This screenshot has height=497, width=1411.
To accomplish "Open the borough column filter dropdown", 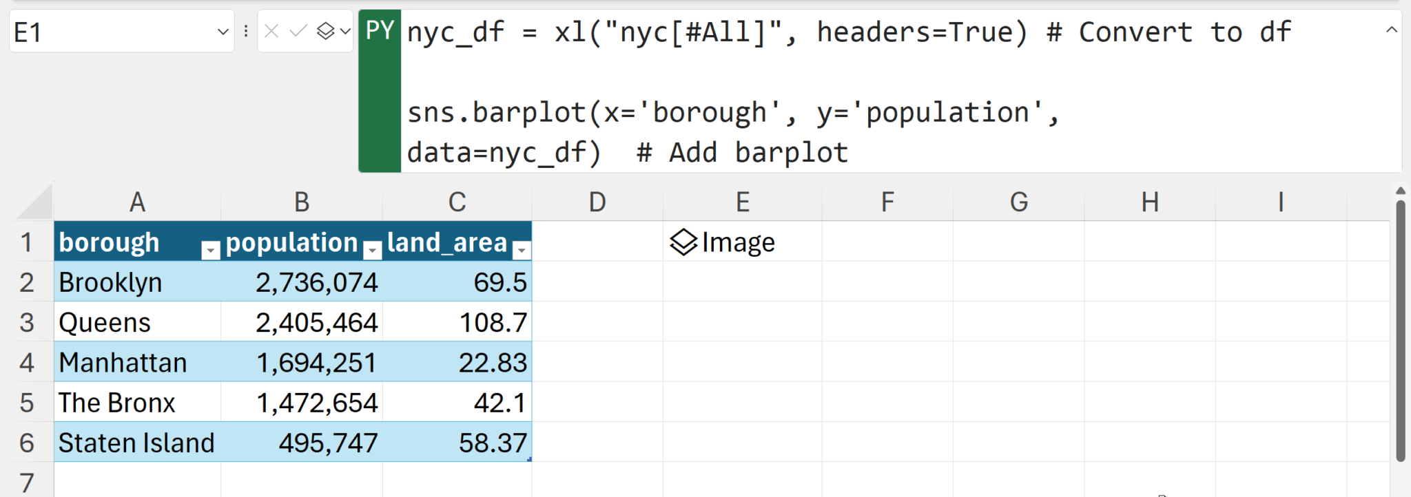I will pyautogui.click(x=210, y=251).
